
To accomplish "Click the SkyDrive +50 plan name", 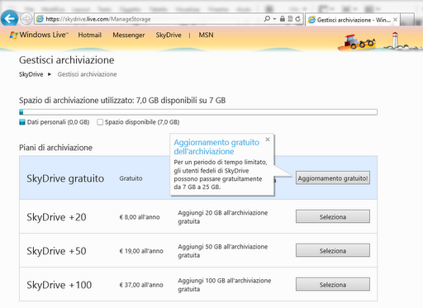I will tap(56, 251).
